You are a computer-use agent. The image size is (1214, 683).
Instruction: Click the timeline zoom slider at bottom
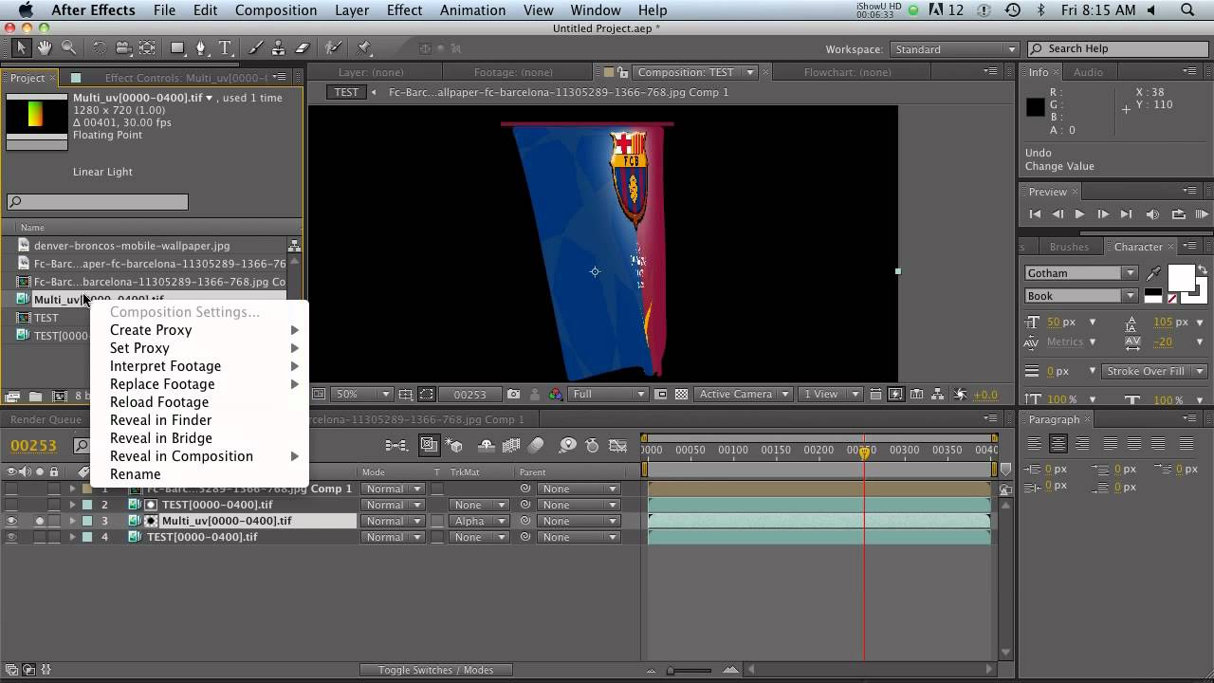[x=671, y=670]
